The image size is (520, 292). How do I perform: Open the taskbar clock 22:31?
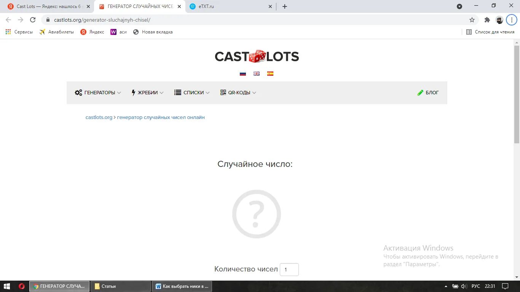(490, 286)
